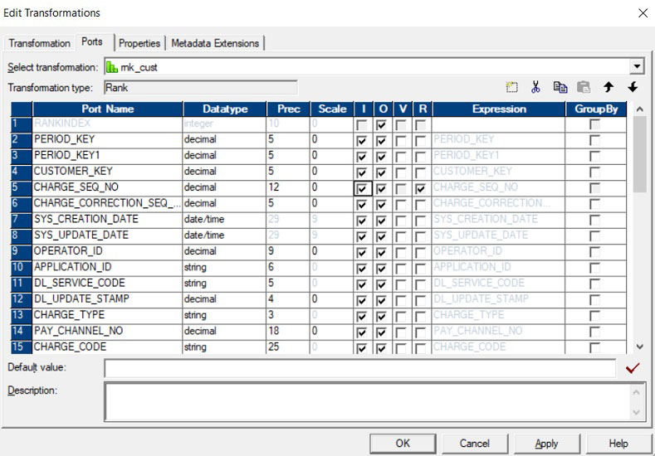
Task: Select the PAY_CHANNEL_NO port name cell
Action: tap(107, 331)
